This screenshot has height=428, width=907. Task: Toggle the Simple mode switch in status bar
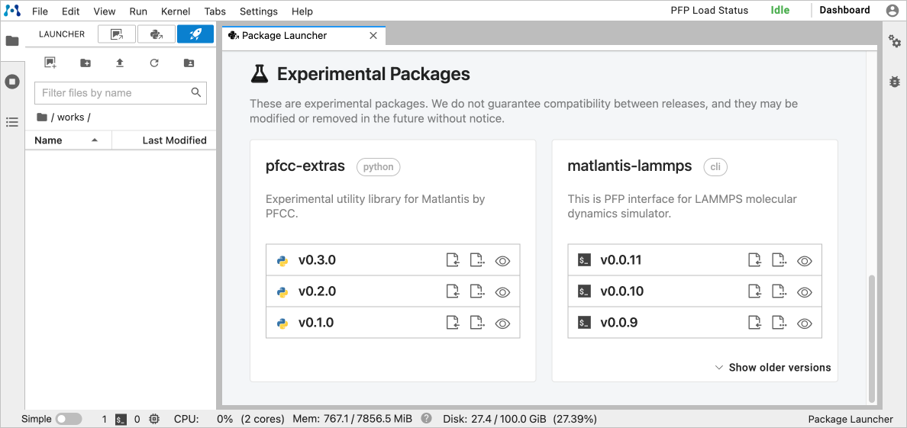(68, 419)
